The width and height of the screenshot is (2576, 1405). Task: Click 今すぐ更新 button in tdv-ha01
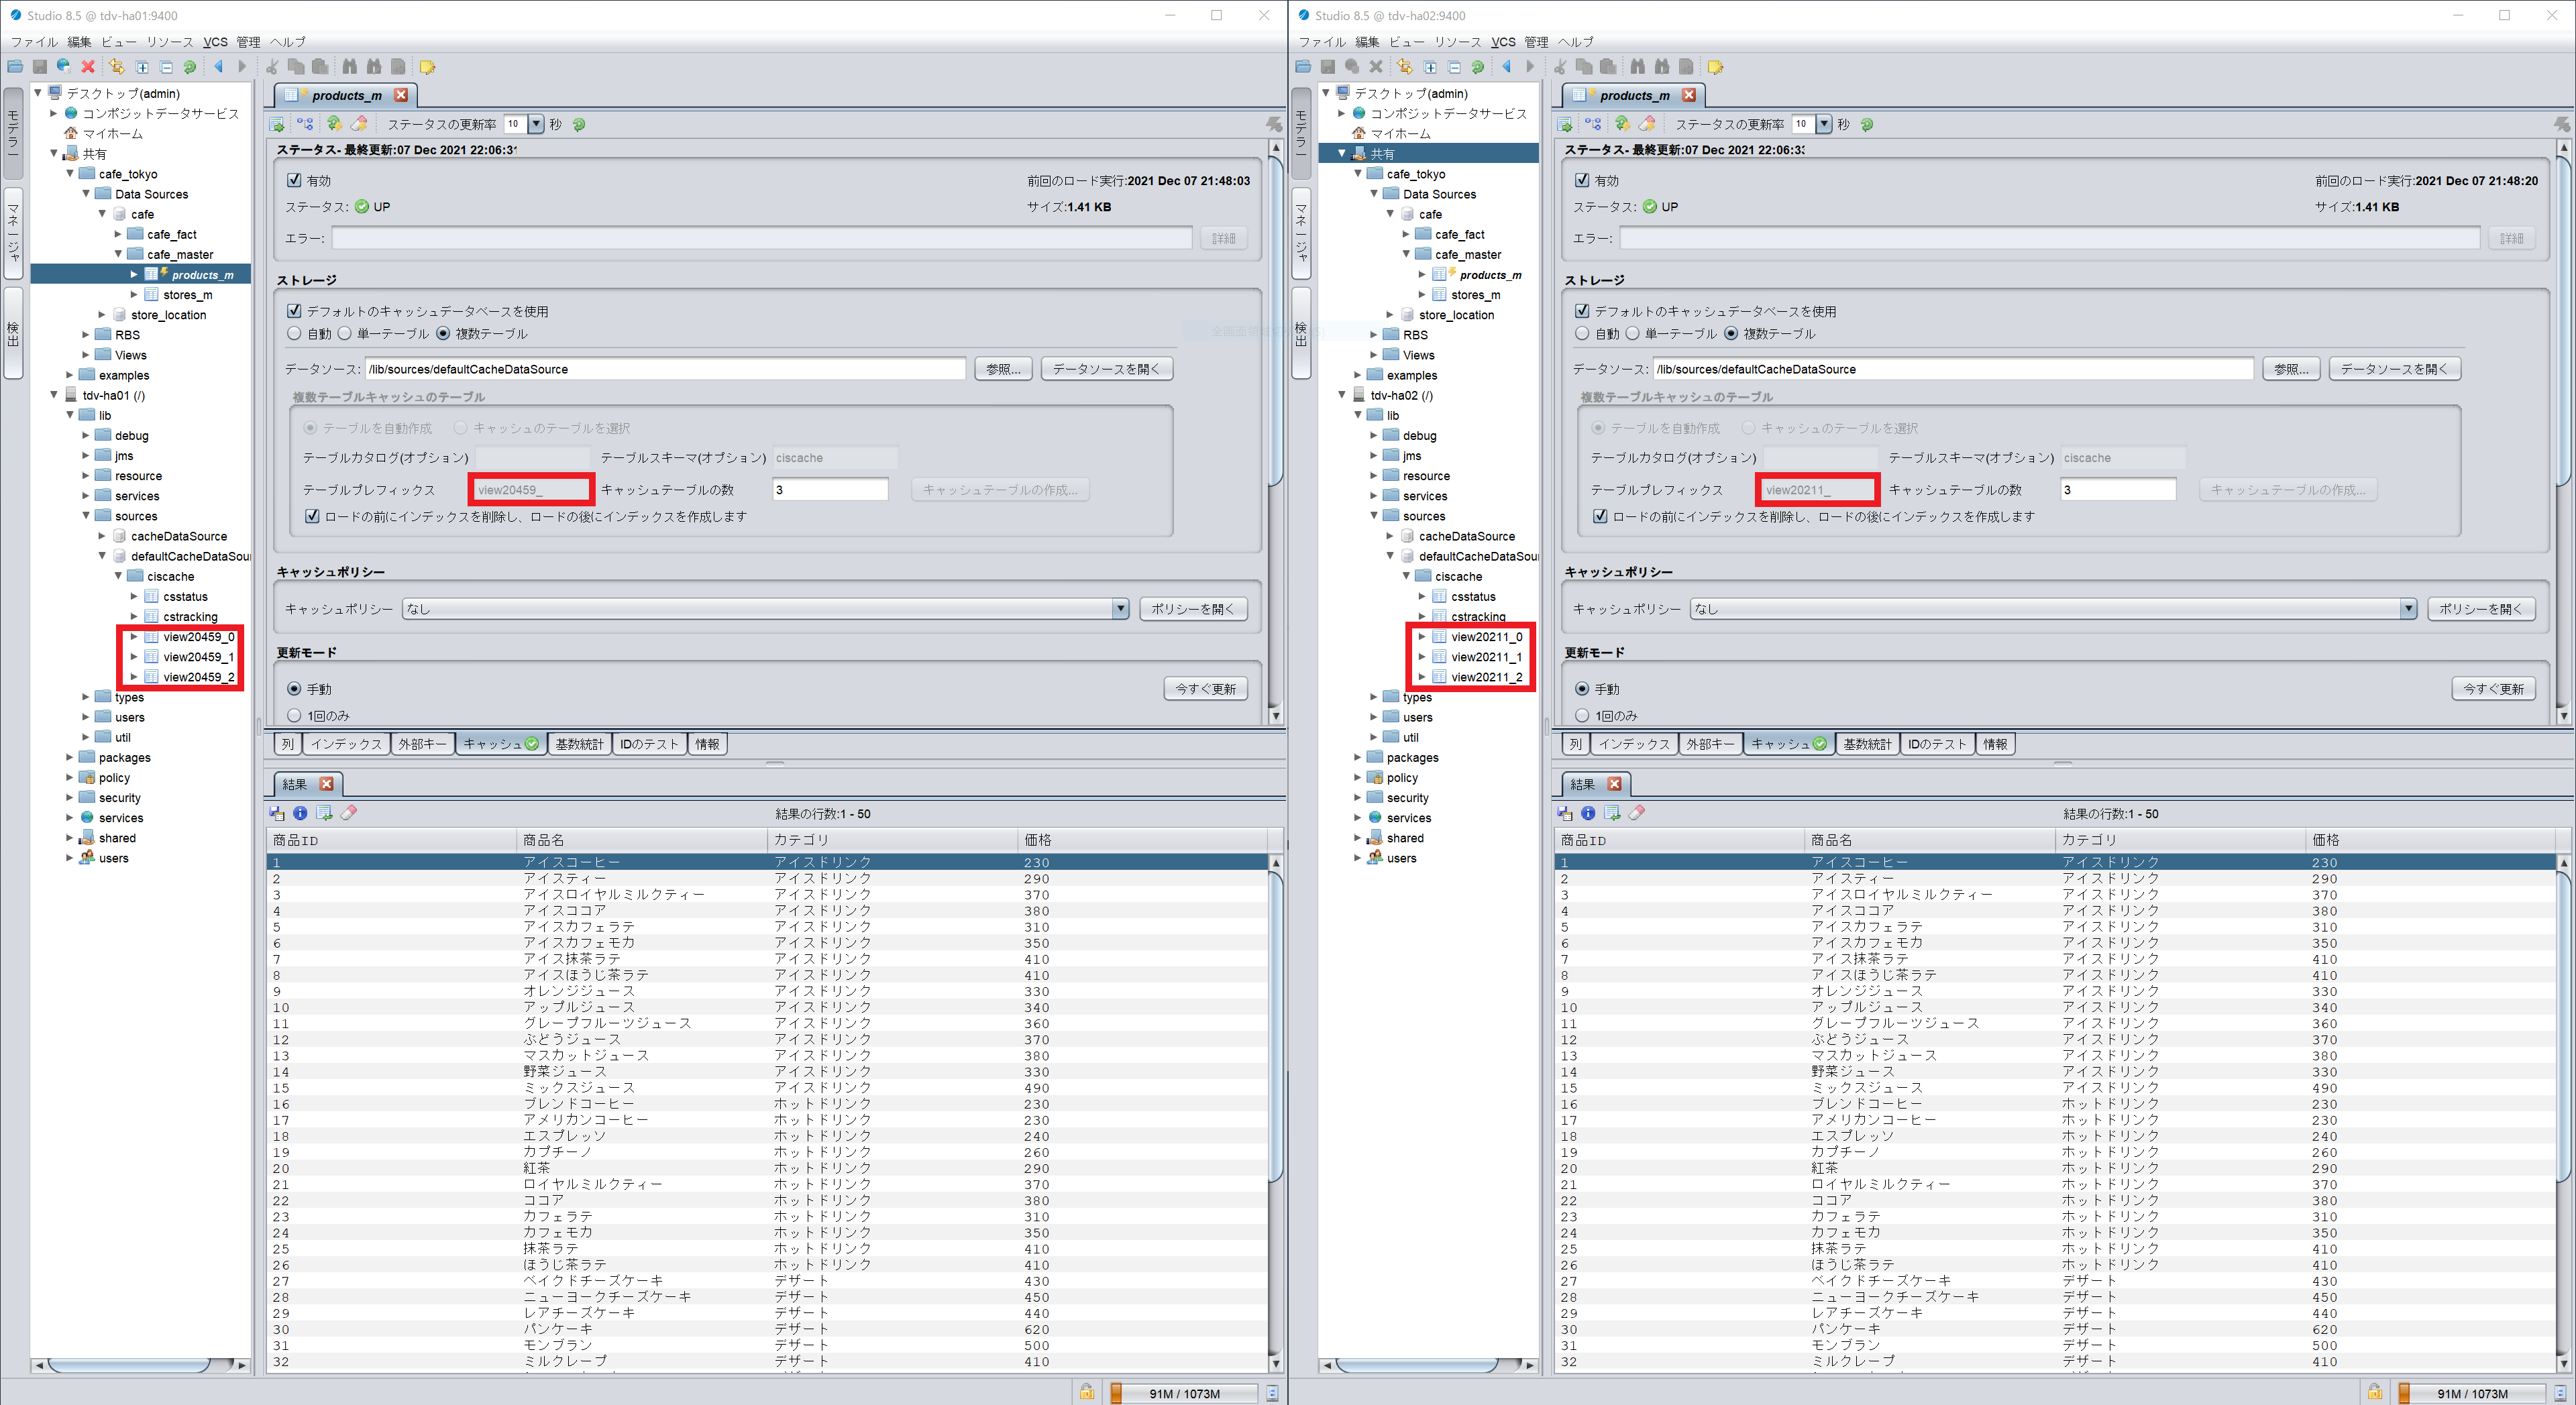click(x=1205, y=689)
